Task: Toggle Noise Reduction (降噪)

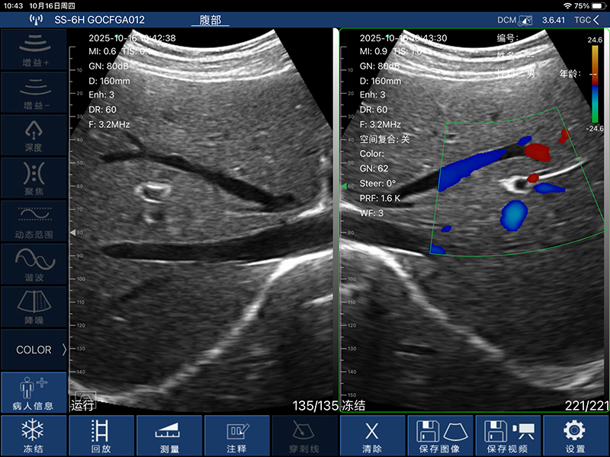Action: tap(33, 306)
